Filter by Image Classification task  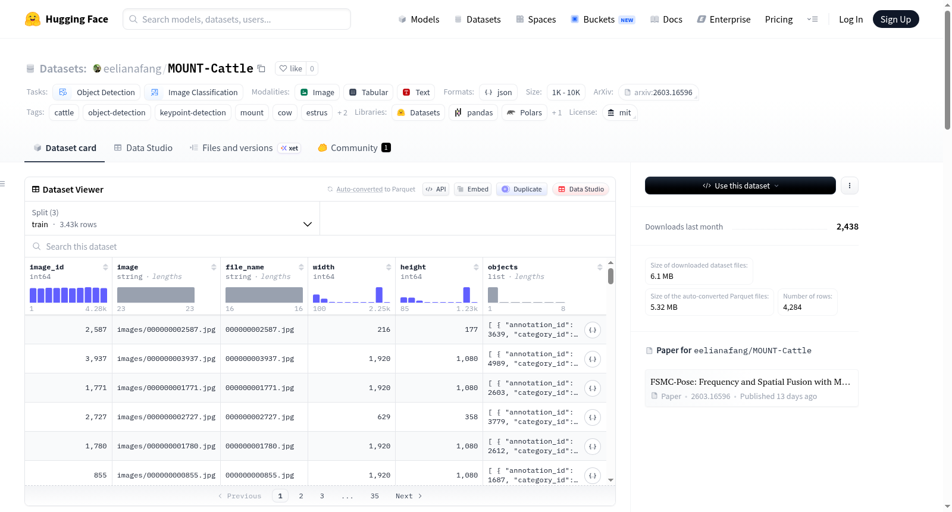point(194,92)
